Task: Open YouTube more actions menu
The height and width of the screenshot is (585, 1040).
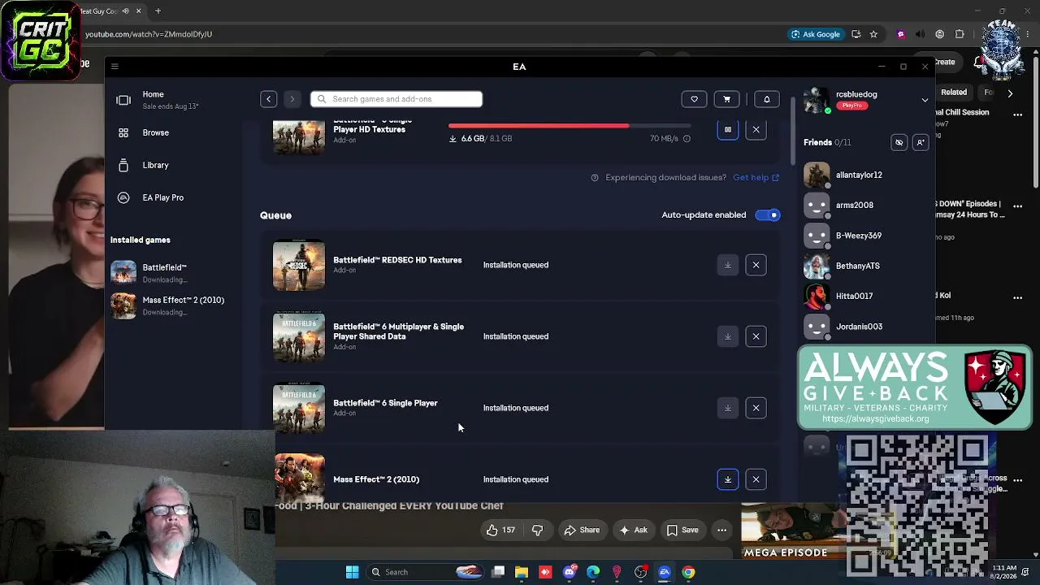Action: [721, 531]
